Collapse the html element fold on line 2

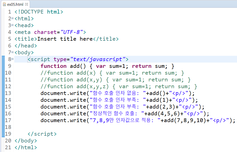(12, 18)
